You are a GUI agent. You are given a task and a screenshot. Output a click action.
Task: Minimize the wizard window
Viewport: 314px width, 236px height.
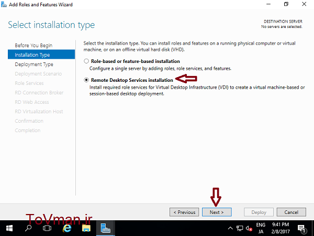coord(268,4)
